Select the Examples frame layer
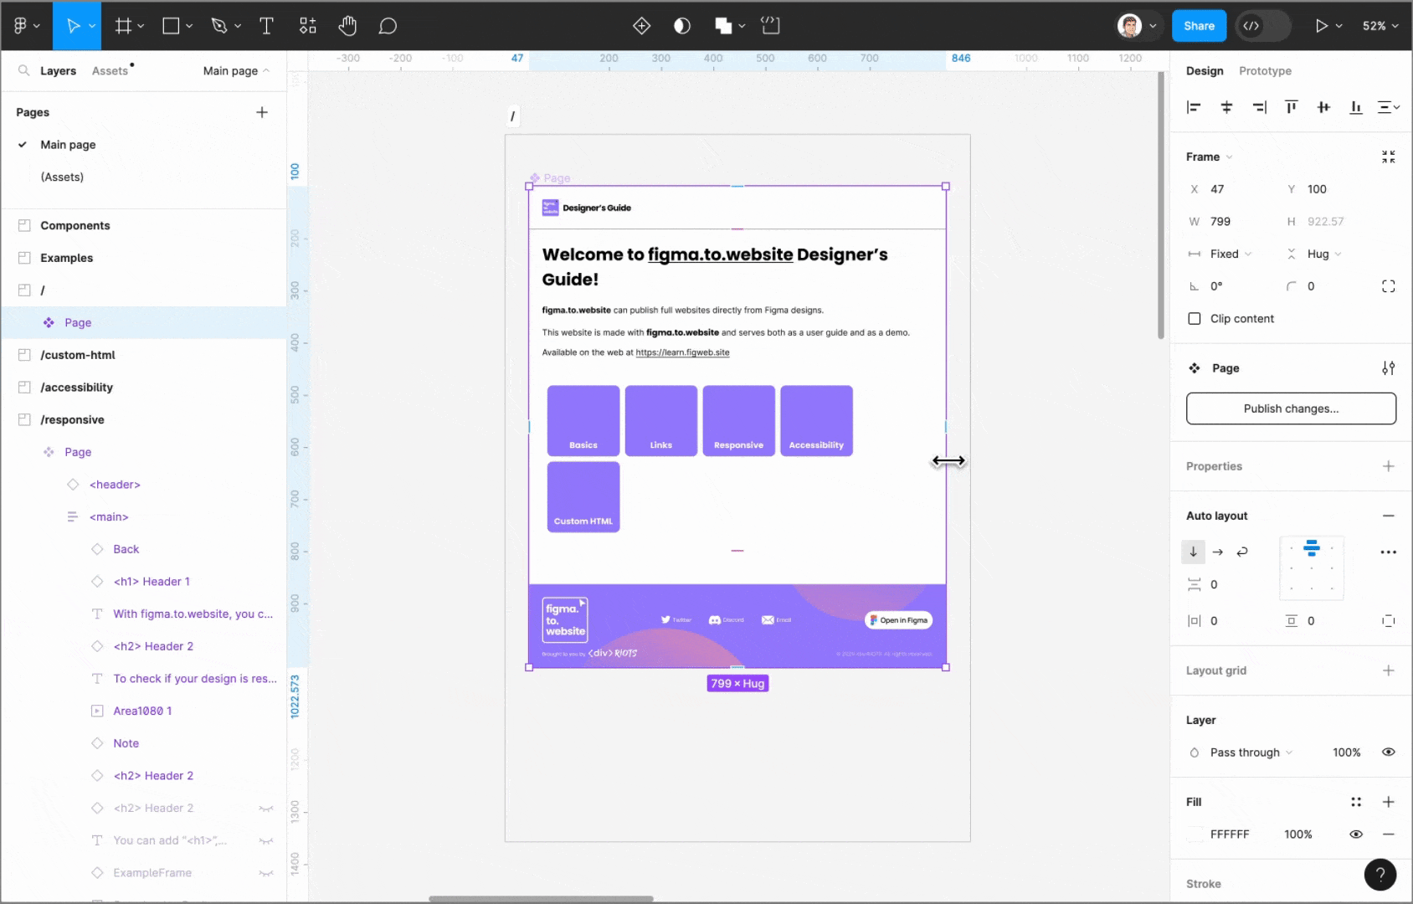The width and height of the screenshot is (1413, 904). tap(66, 258)
